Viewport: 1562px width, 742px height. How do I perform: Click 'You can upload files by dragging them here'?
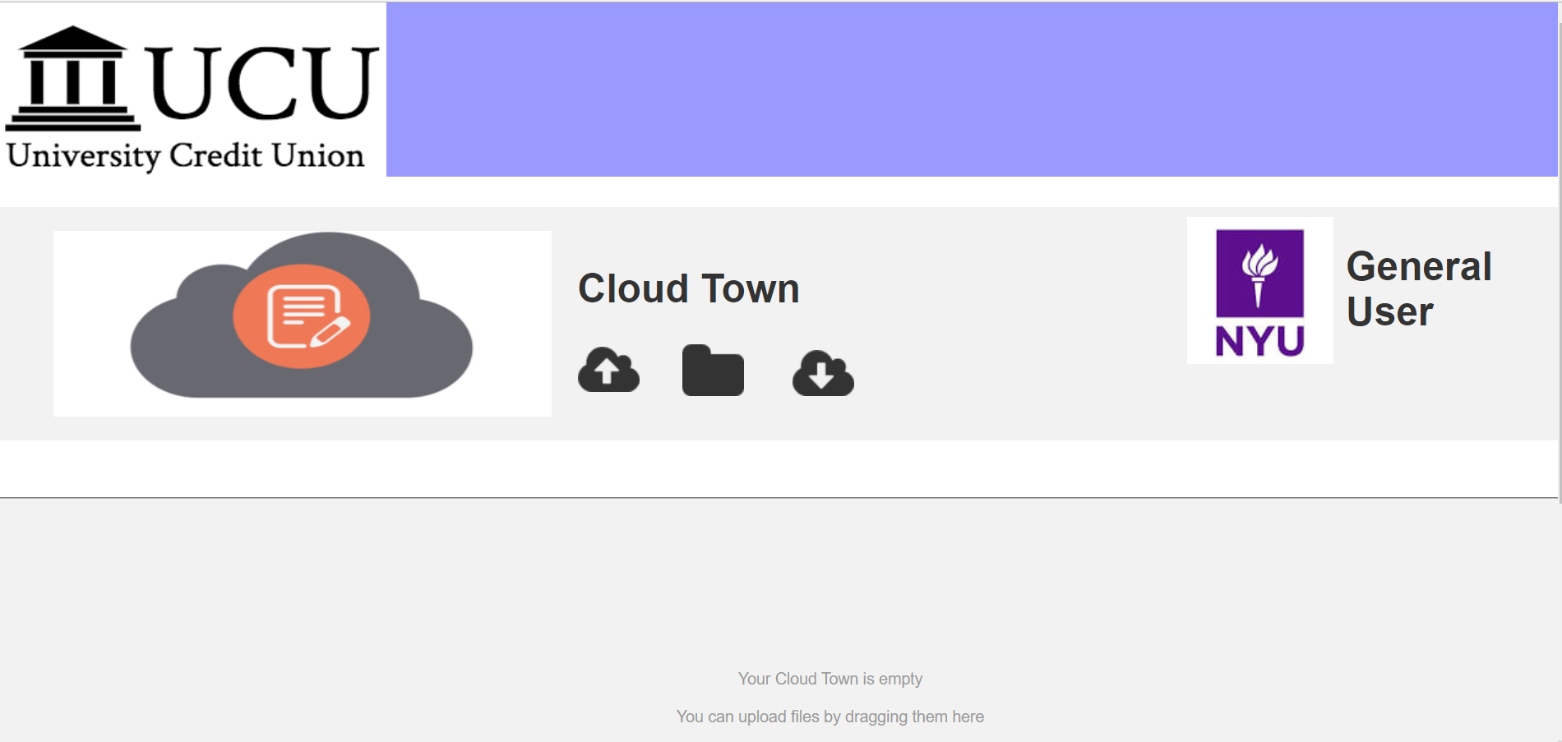830,717
